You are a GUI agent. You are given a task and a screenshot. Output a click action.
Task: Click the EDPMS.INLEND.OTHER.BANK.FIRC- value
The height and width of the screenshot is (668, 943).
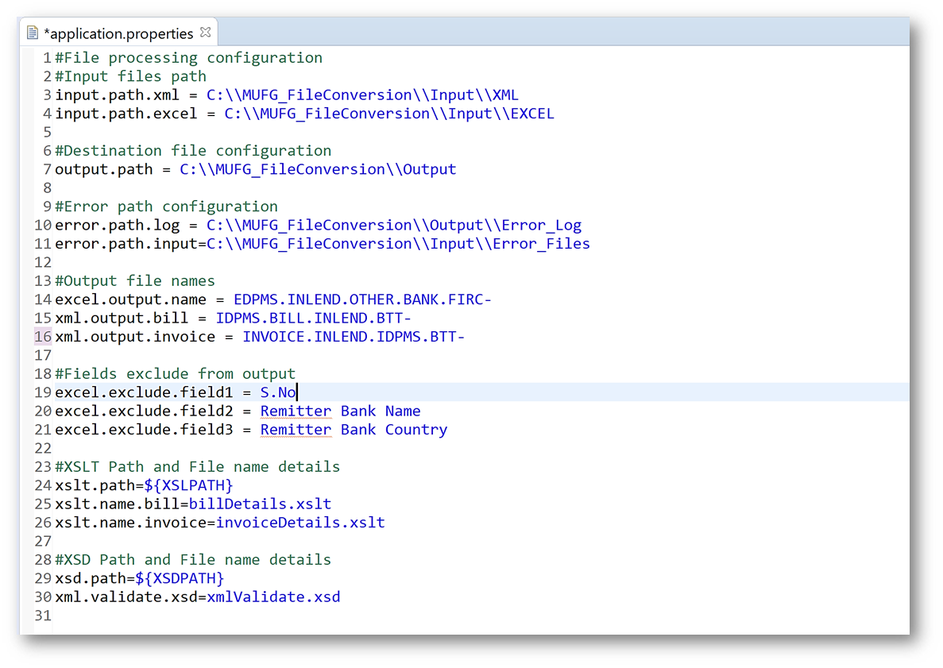tap(362, 299)
